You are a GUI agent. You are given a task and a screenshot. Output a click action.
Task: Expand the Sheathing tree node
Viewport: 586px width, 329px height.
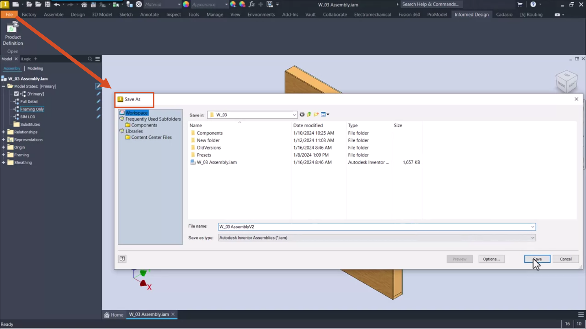(3, 162)
